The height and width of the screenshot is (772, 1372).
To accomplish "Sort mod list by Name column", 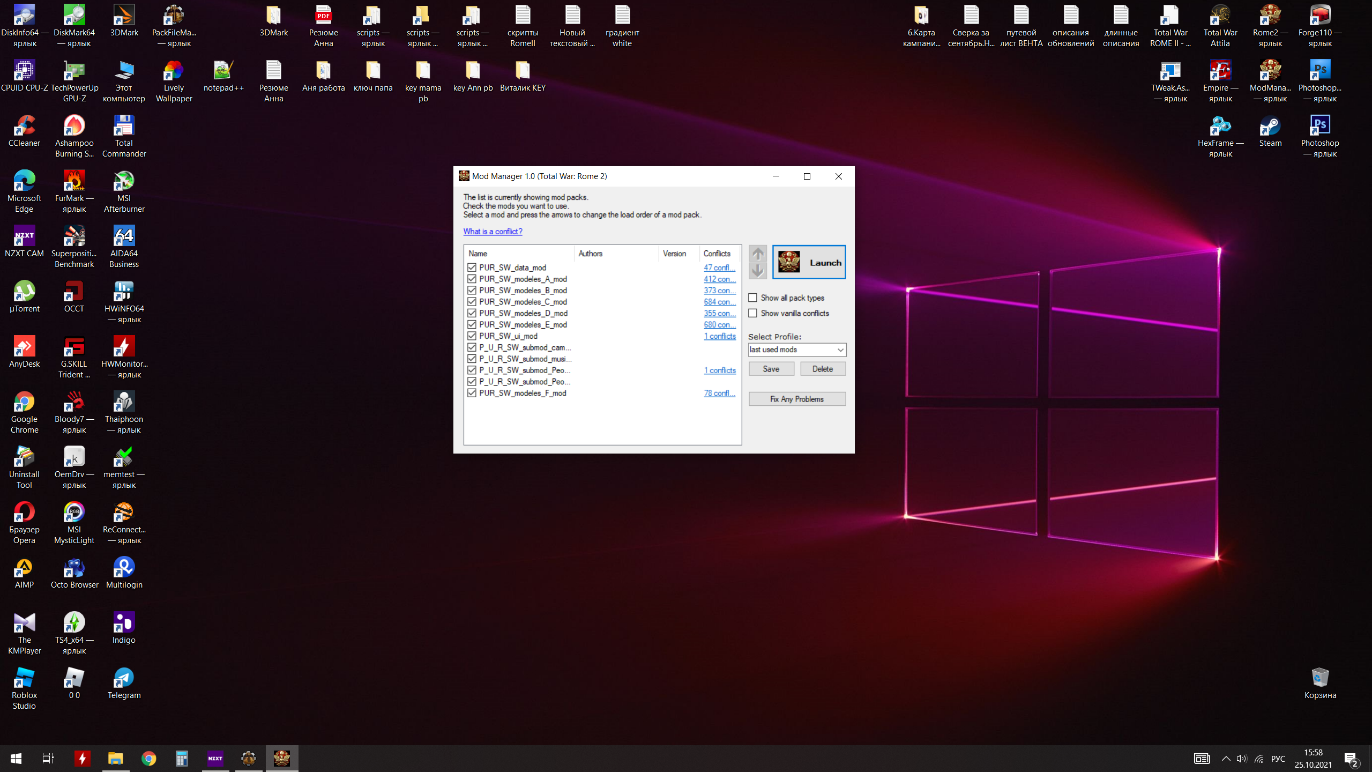I will [x=519, y=254].
